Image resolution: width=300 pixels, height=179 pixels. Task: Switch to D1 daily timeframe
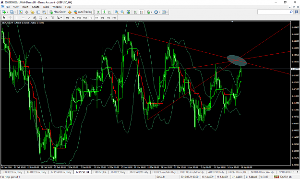[103, 18]
